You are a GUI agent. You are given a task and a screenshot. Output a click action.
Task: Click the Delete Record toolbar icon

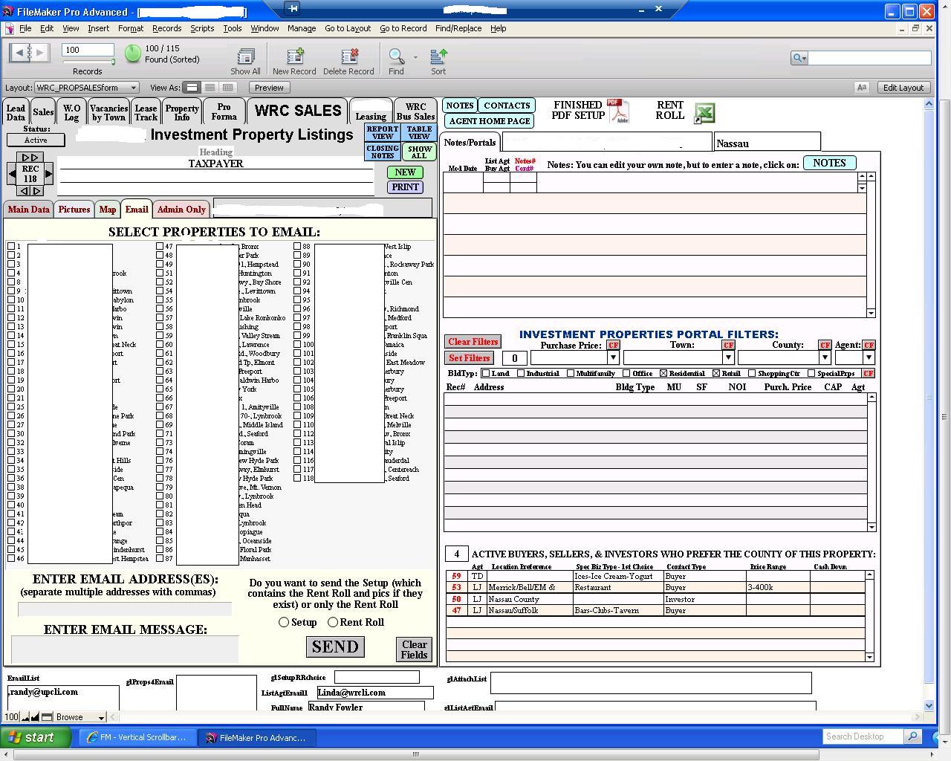(348, 57)
